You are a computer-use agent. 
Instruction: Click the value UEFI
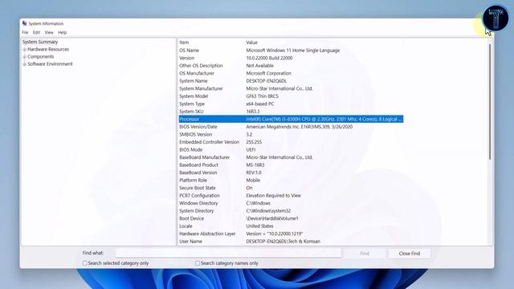click(x=251, y=150)
